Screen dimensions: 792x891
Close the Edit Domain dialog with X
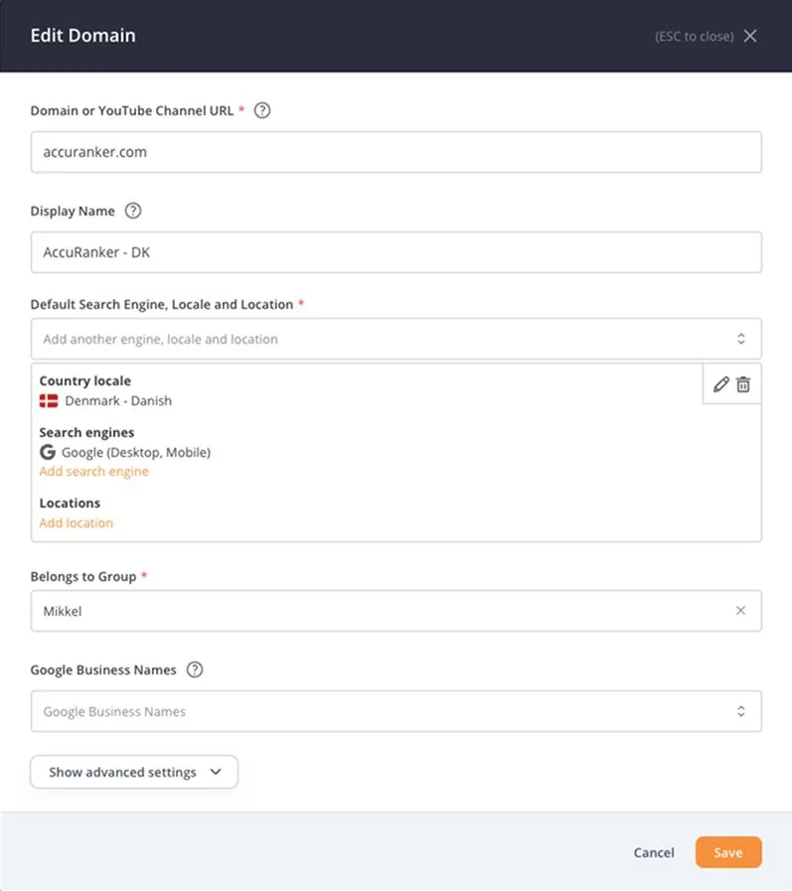point(750,36)
